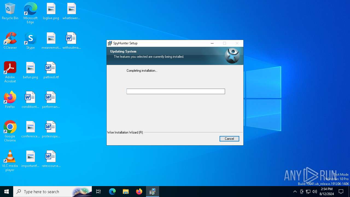The height and width of the screenshot is (197, 350).
Task: Select the pathred.rtf document
Action: click(51, 71)
